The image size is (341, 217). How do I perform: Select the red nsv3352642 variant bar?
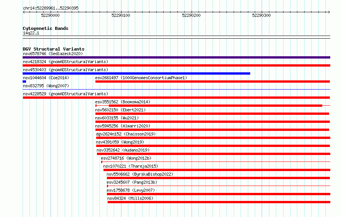pyautogui.click(x=213, y=154)
